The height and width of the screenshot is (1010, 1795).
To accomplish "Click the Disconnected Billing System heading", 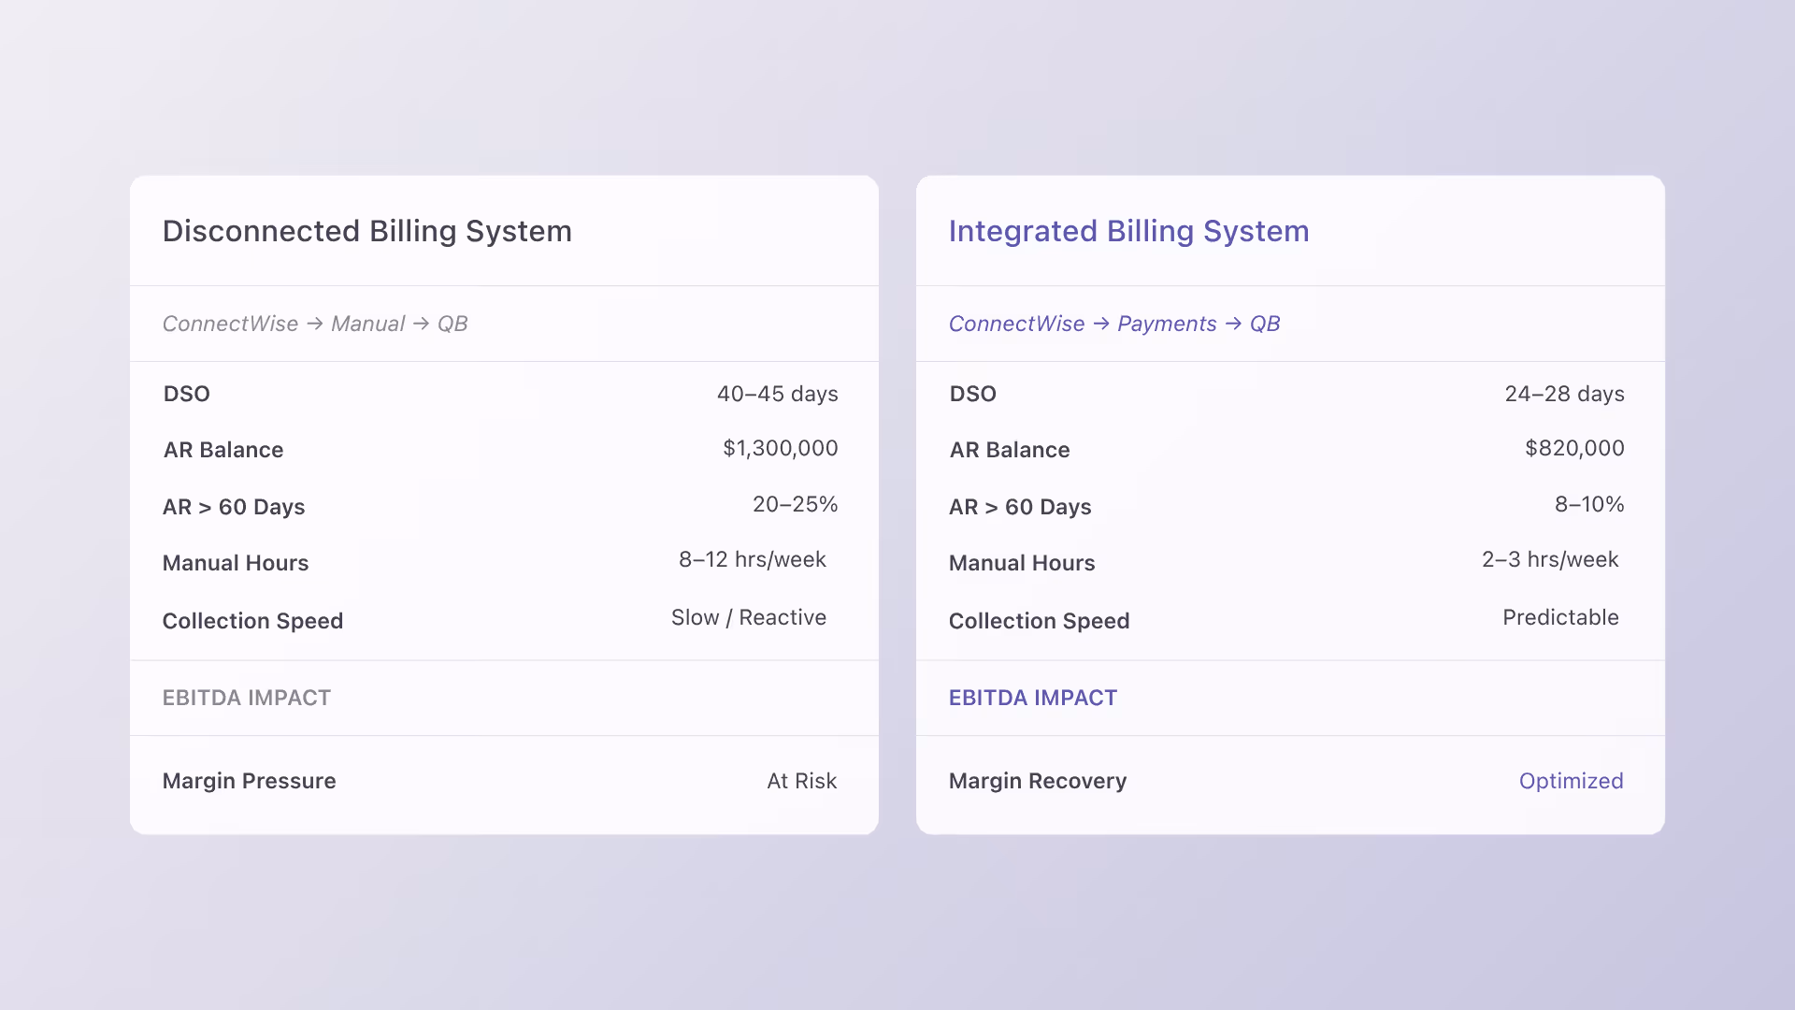I will [367, 231].
